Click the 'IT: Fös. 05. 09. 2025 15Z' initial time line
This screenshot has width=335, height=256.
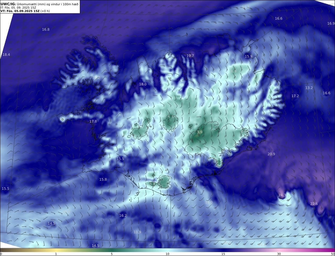(x=18, y=8)
